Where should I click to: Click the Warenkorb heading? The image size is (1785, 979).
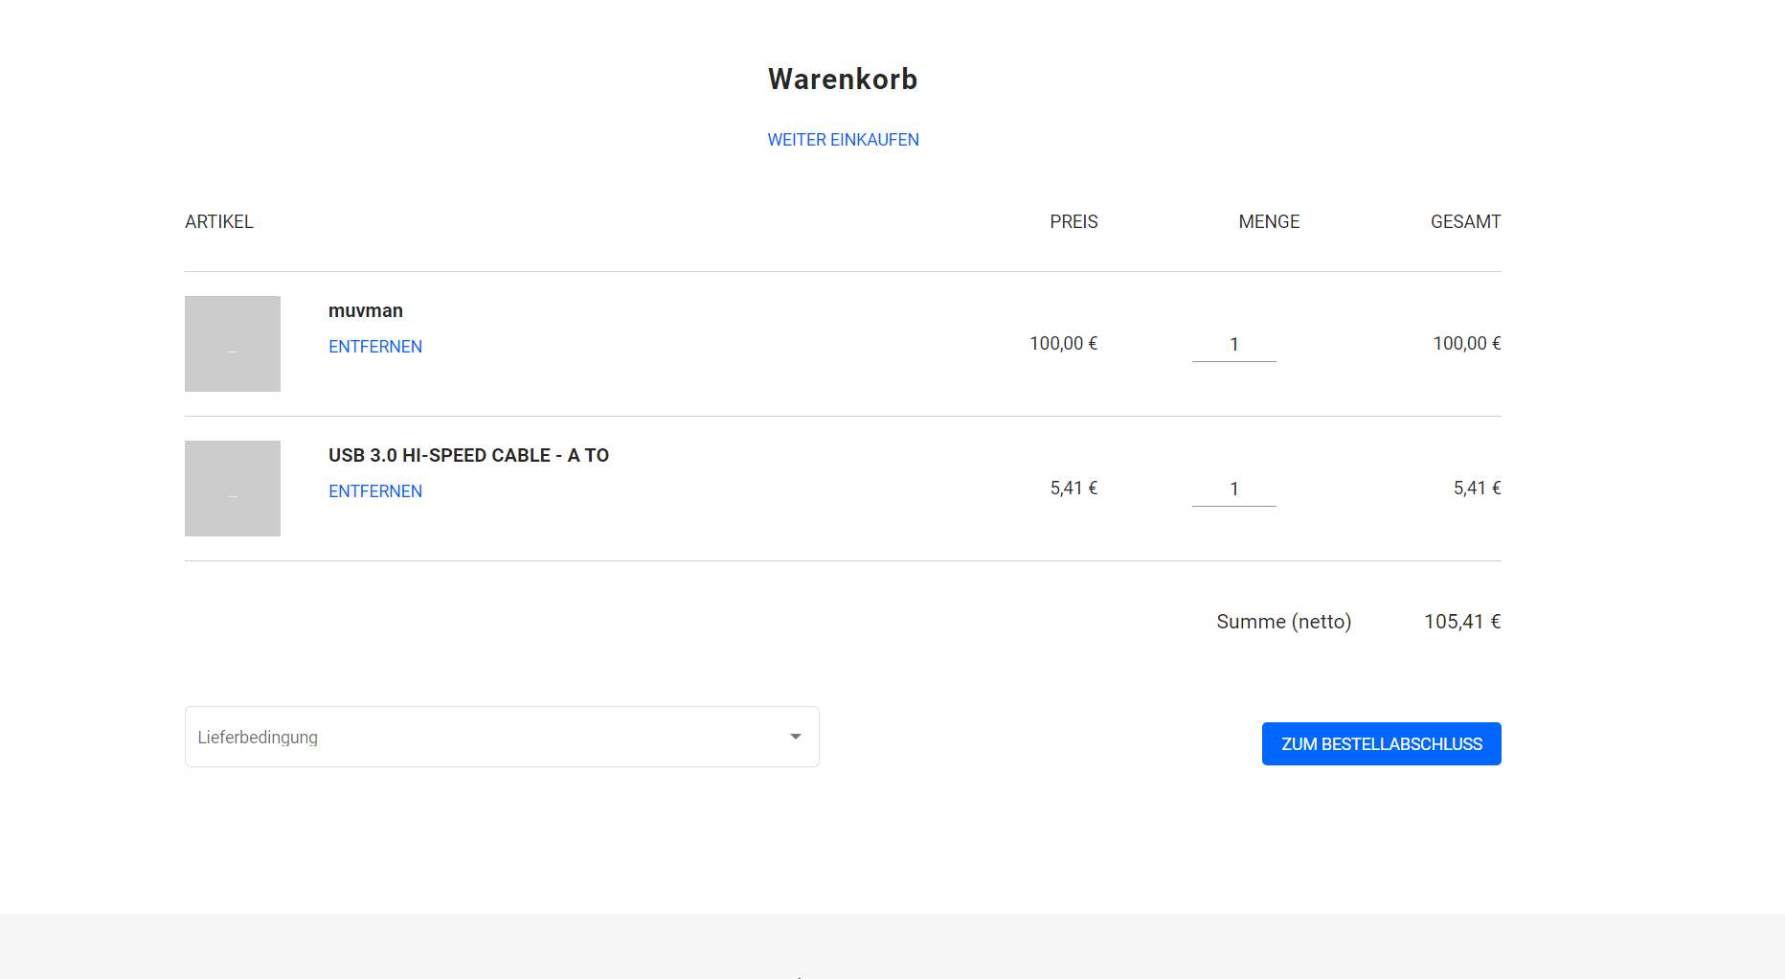click(x=843, y=79)
